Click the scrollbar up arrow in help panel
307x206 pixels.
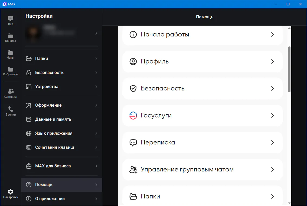pos(289,28)
